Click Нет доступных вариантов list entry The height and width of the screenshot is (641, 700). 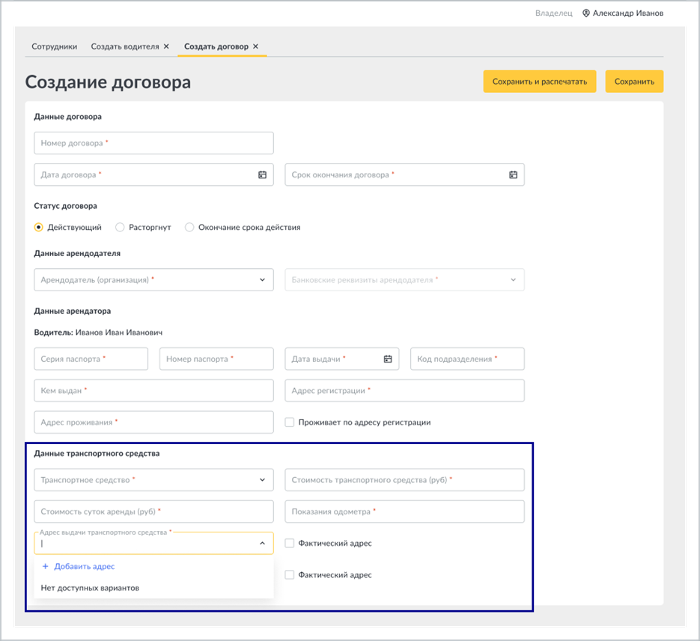pyautogui.click(x=154, y=588)
